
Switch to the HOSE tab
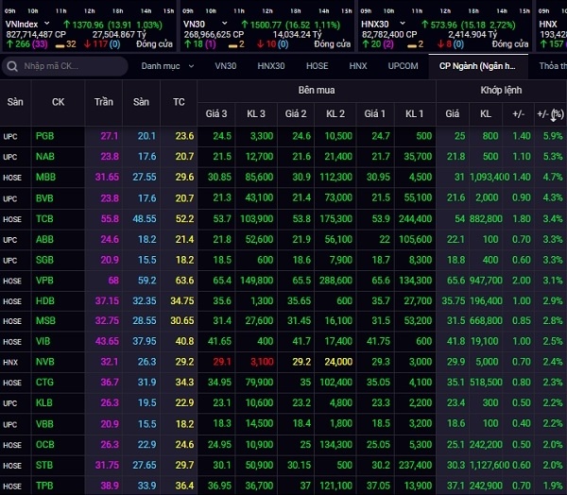click(x=318, y=66)
